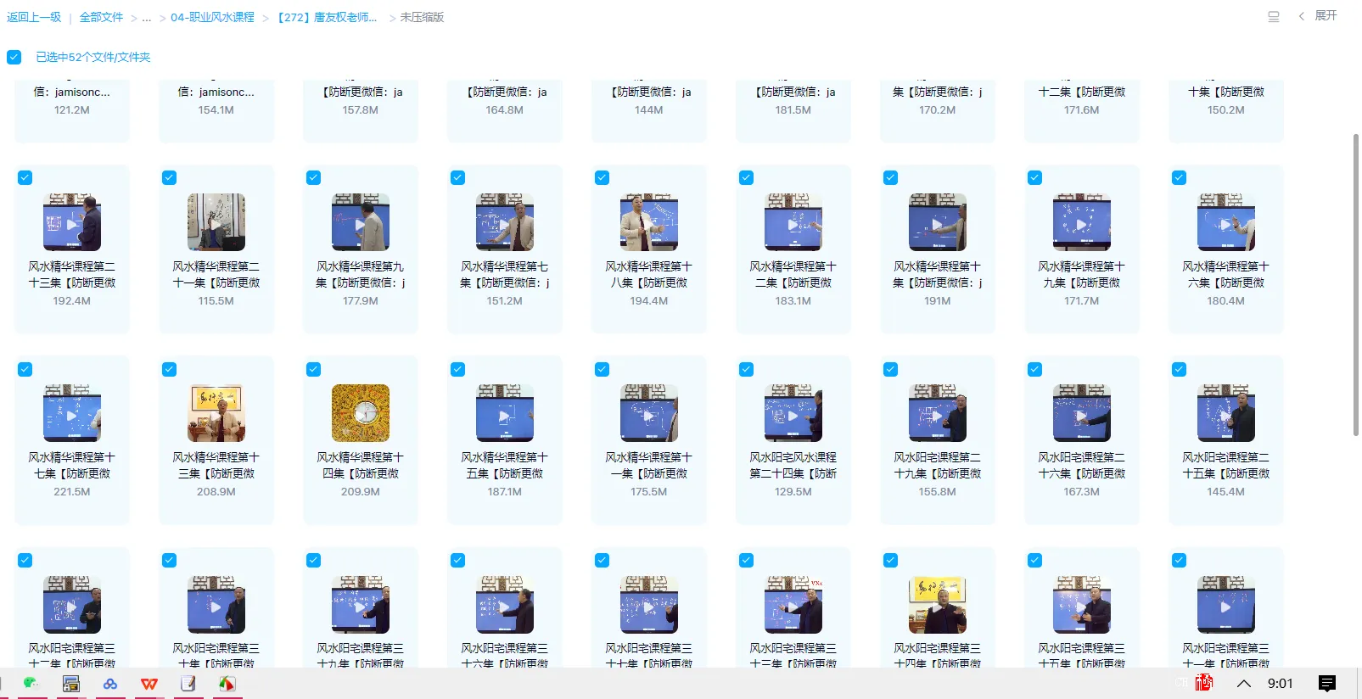The width and height of the screenshot is (1362, 699).
Task: Click the red input method tray icon
Action: pyautogui.click(x=1203, y=683)
